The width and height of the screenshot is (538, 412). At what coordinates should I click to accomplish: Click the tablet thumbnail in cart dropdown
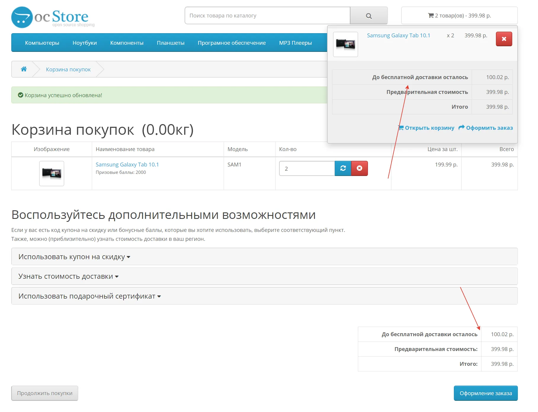pos(345,44)
